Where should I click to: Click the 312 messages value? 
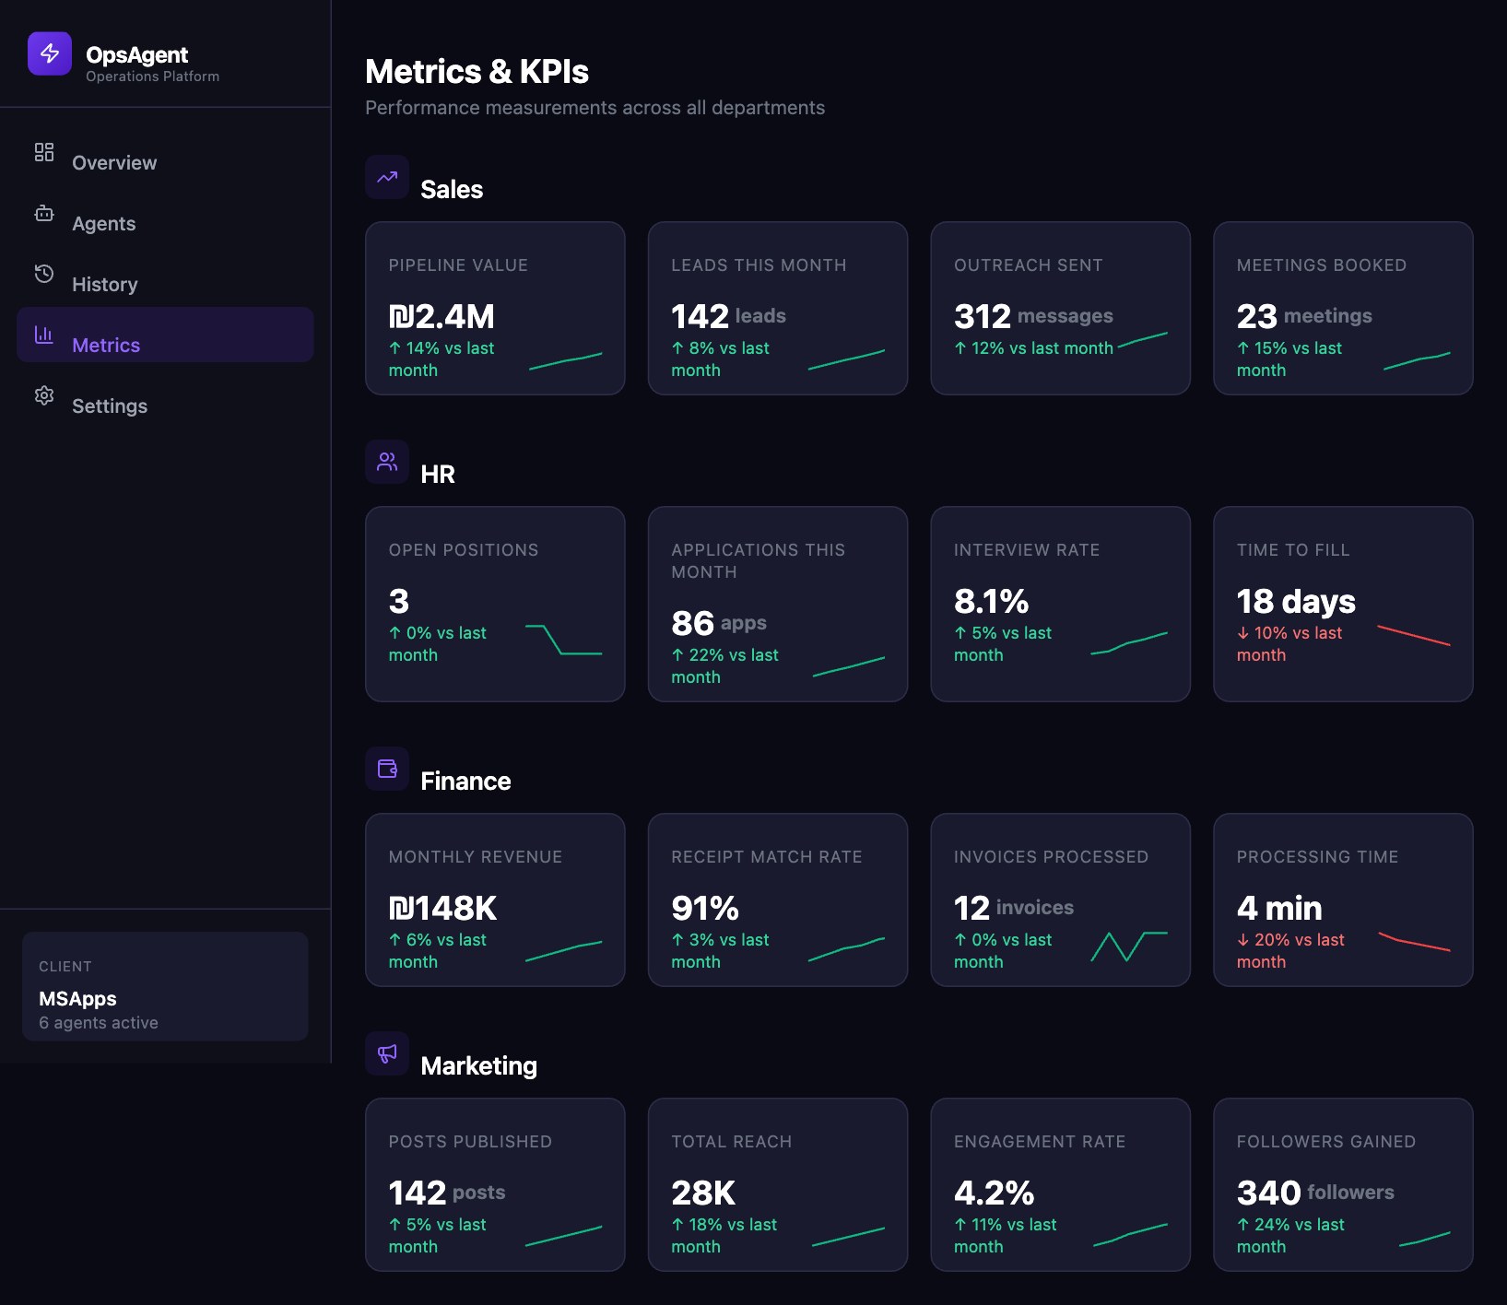(1033, 316)
